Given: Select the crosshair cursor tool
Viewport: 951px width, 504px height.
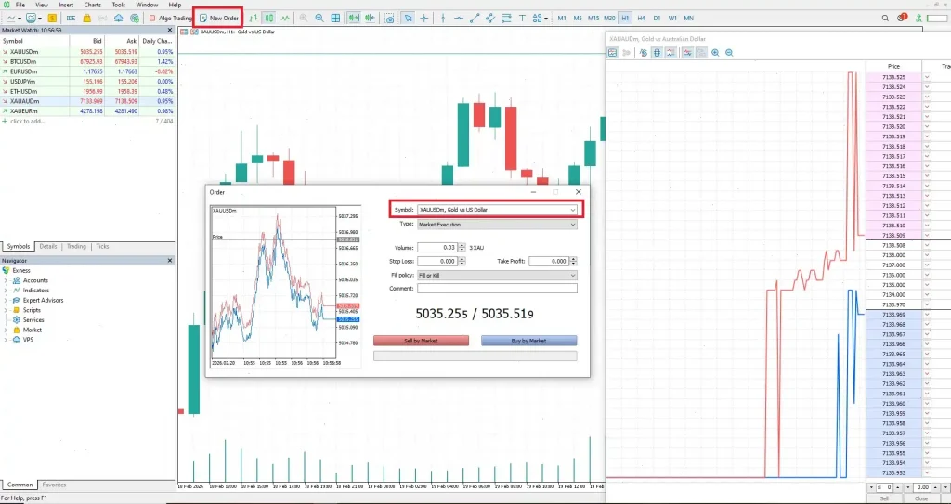Looking at the screenshot, I should [423, 19].
